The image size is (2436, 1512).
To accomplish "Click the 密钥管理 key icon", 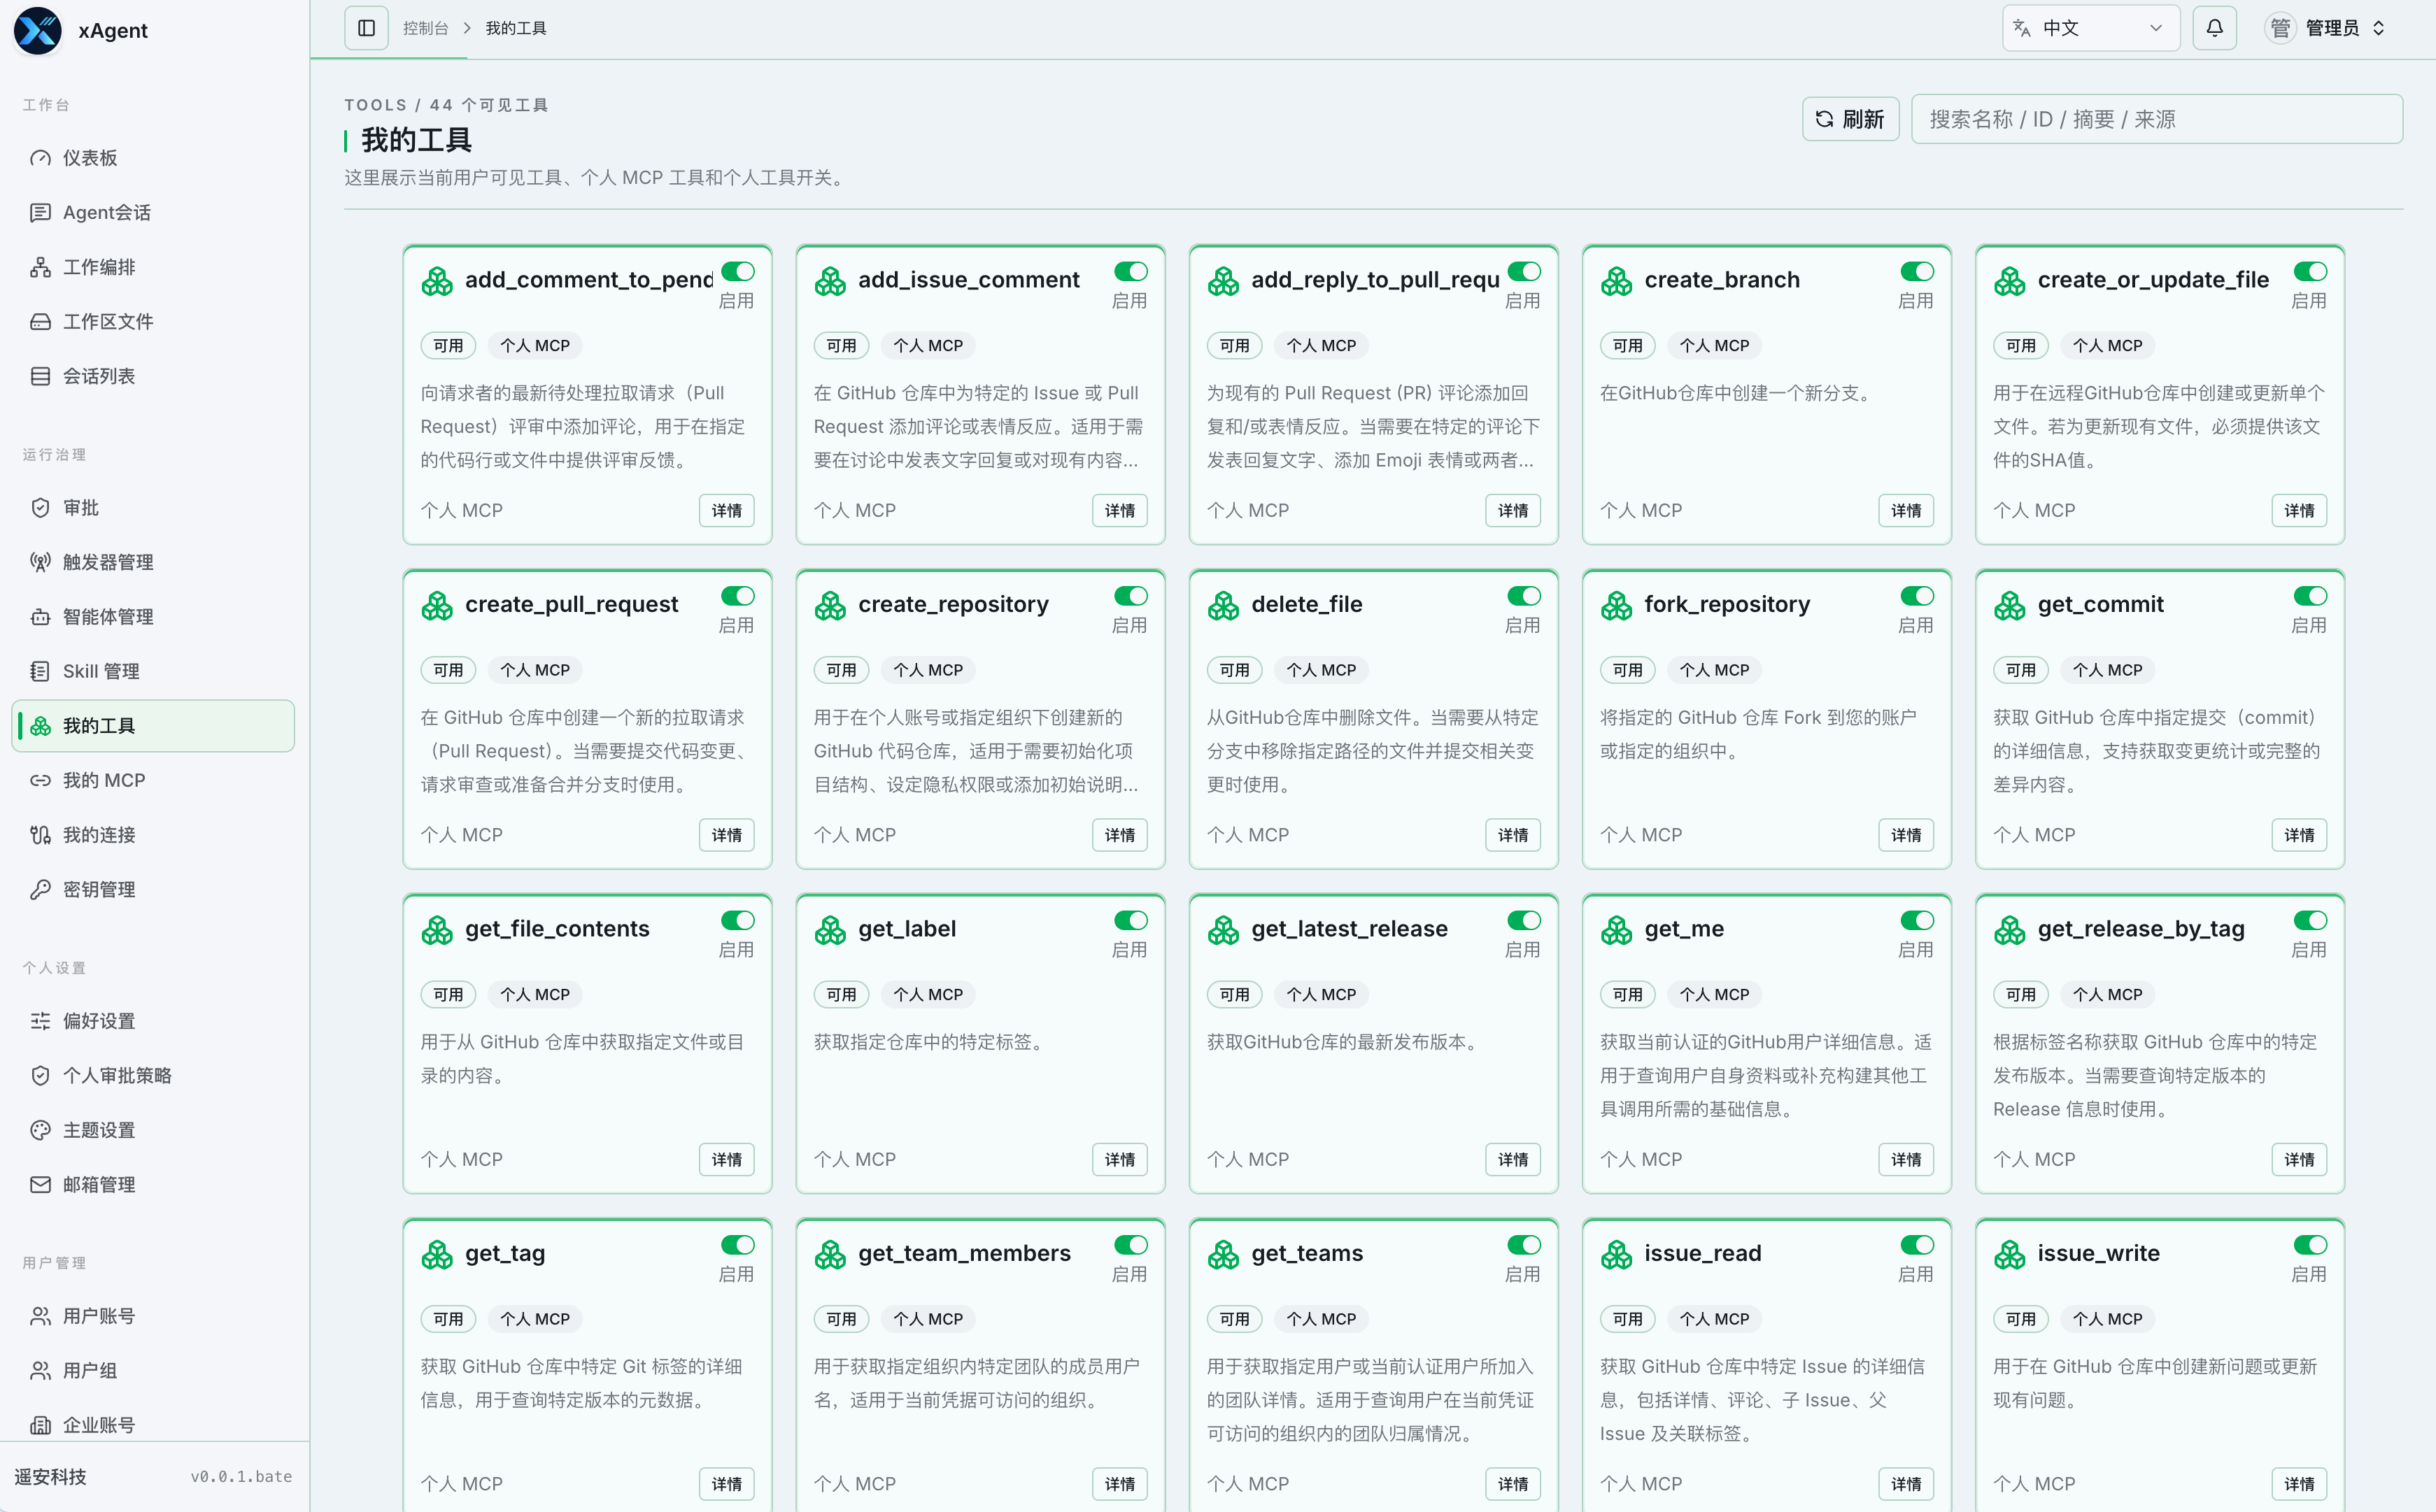I will click(40, 889).
